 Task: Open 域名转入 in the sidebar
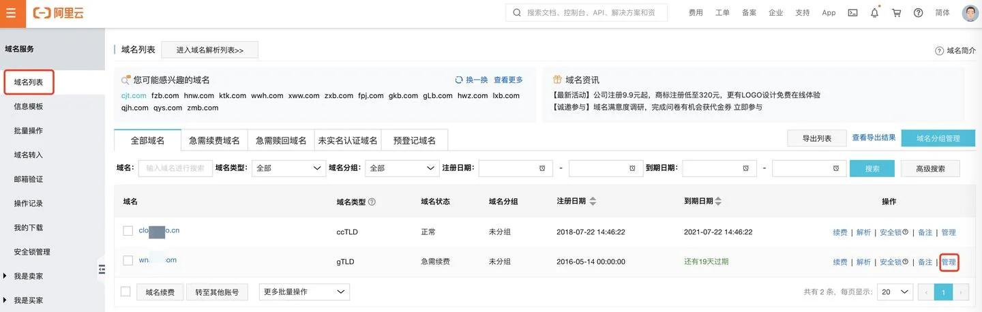29,155
